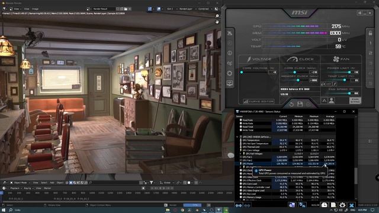This screenshot has width=379, height=213.
Task: Select the GPU Temperature sensor row
Action: pyautogui.click(x=285, y=140)
